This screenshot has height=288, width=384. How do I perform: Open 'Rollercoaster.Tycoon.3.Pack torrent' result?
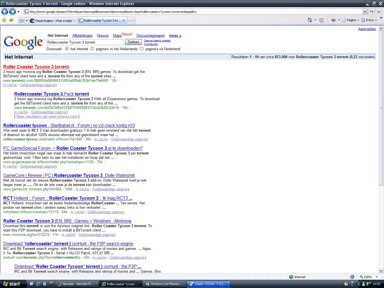[x=52, y=94]
